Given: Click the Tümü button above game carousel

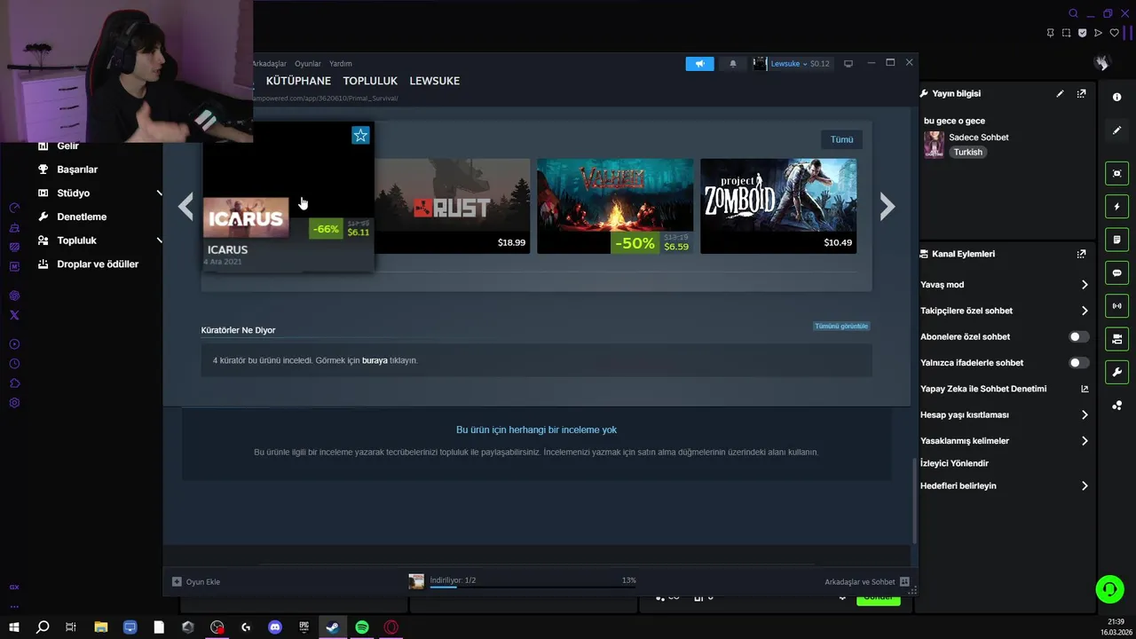Looking at the screenshot, I should click(841, 139).
